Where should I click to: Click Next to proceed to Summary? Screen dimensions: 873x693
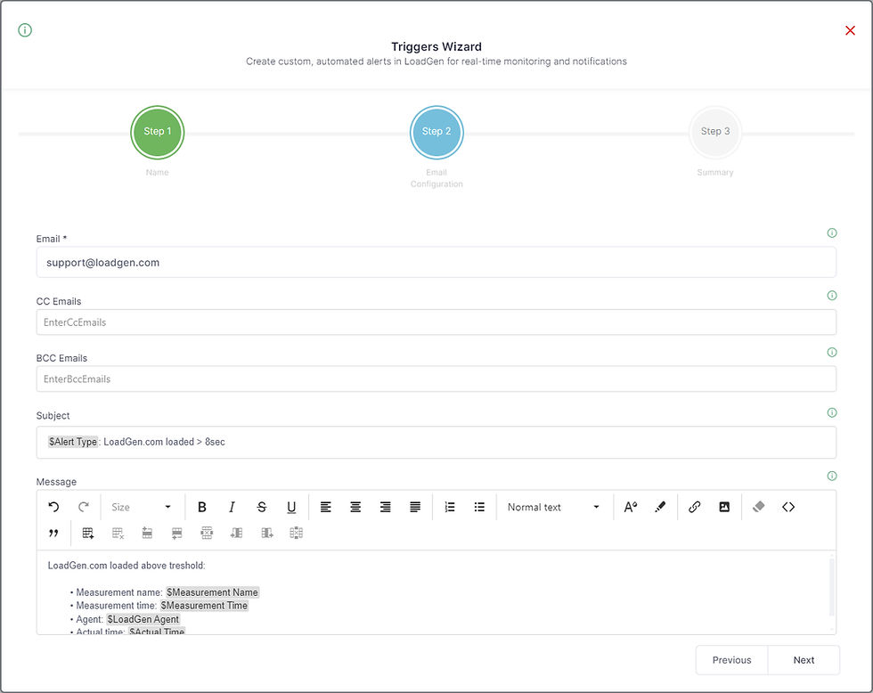pos(804,660)
